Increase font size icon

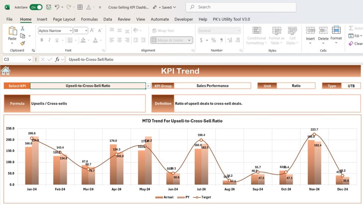[92, 31]
